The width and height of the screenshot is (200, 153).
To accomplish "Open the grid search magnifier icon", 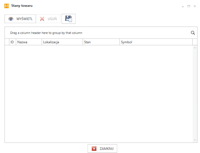I will (x=193, y=33).
